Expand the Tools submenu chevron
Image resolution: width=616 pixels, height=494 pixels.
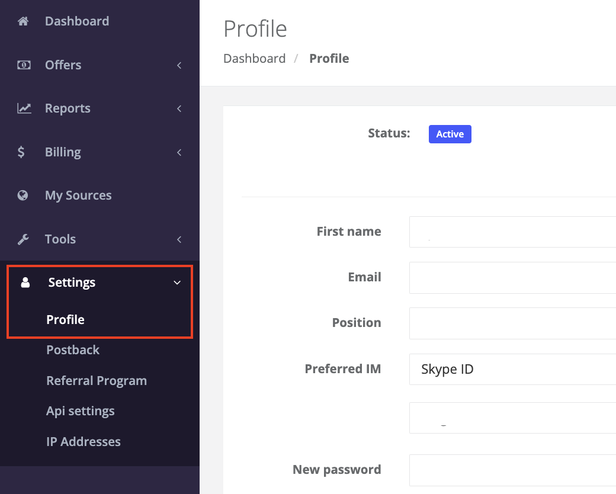pyautogui.click(x=179, y=239)
